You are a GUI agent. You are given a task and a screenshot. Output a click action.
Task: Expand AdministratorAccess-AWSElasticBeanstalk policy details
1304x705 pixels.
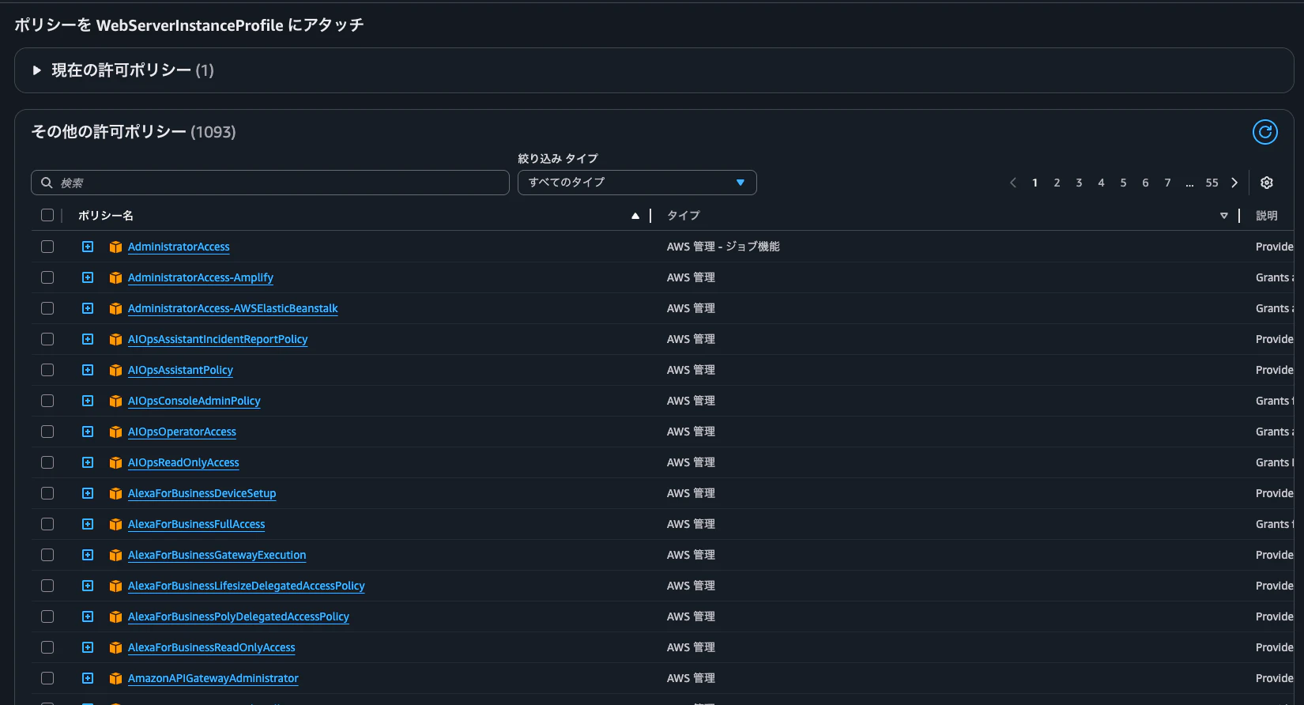pyautogui.click(x=88, y=308)
